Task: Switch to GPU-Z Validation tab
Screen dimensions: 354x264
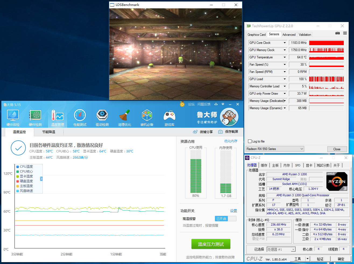Action: point(305,35)
